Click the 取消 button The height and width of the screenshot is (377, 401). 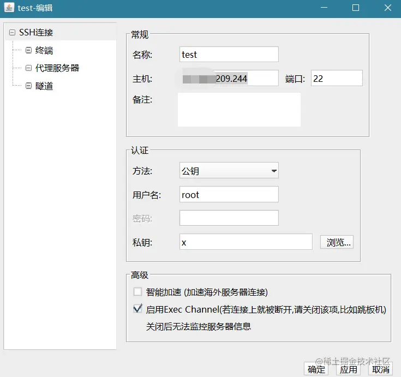click(x=380, y=369)
